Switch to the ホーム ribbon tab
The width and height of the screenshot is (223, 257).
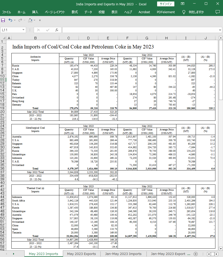pos(22,12)
